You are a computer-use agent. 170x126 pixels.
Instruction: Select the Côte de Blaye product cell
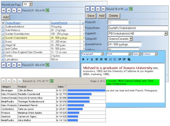coord(37,90)
